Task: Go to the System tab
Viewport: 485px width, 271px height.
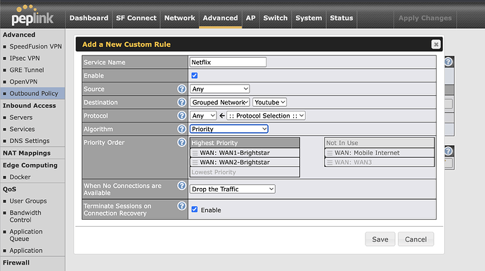Action: [x=309, y=18]
